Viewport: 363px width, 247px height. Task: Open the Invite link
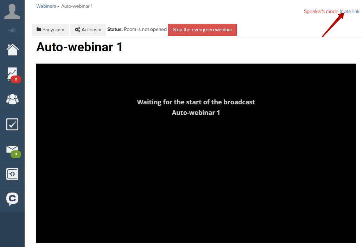pyautogui.click(x=350, y=11)
